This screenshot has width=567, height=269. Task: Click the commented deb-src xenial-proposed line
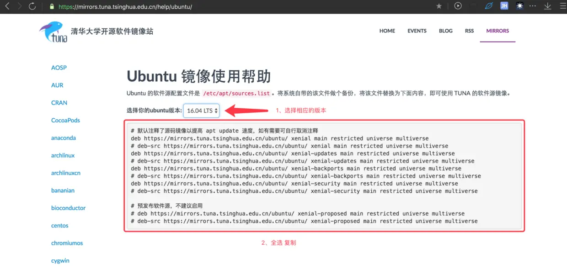304,221
